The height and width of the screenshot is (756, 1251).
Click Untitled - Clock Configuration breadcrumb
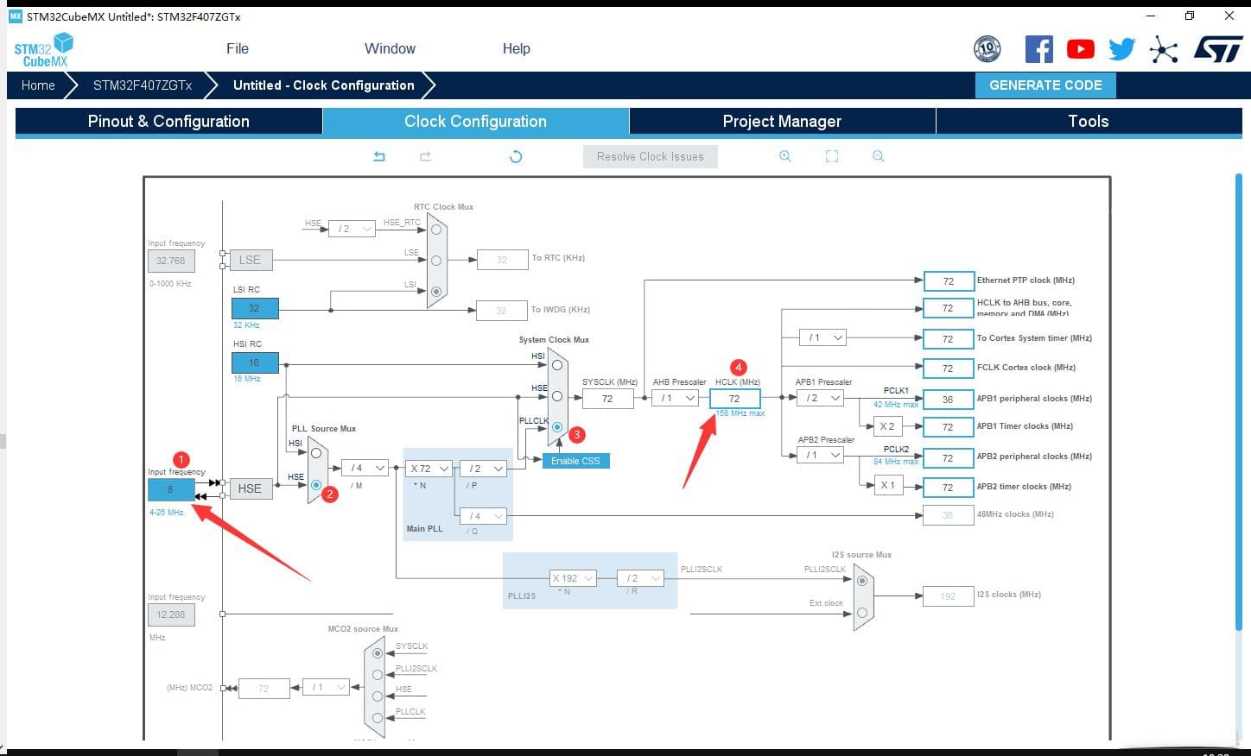(x=324, y=85)
